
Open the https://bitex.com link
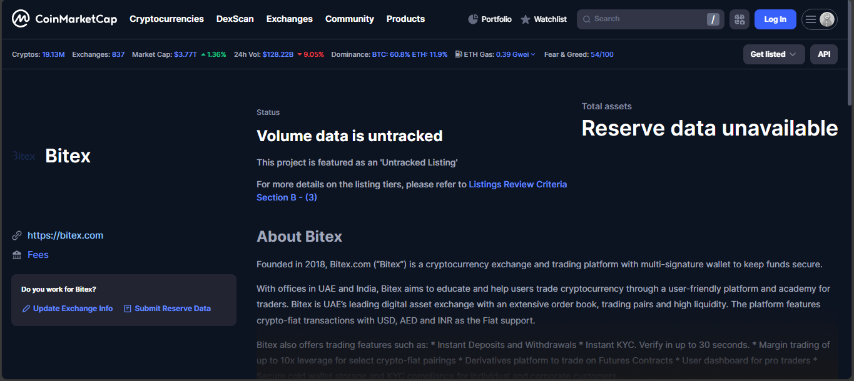(65, 235)
